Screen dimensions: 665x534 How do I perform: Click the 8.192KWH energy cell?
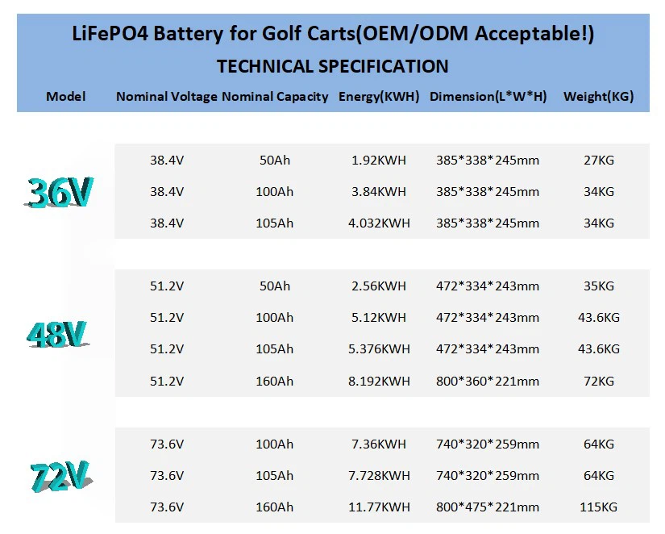[379, 381]
